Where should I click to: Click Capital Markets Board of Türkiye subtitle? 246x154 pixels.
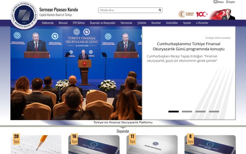click(56, 15)
